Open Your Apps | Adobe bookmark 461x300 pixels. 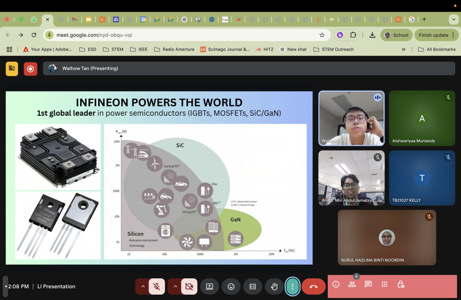(x=48, y=50)
